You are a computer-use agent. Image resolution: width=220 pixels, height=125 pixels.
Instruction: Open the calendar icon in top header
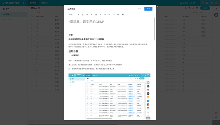[x=207, y=3]
